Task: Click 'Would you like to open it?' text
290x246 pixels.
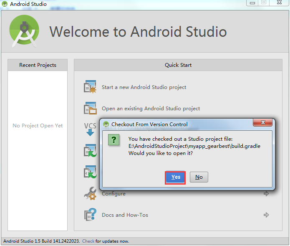Action: tap(161, 153)
